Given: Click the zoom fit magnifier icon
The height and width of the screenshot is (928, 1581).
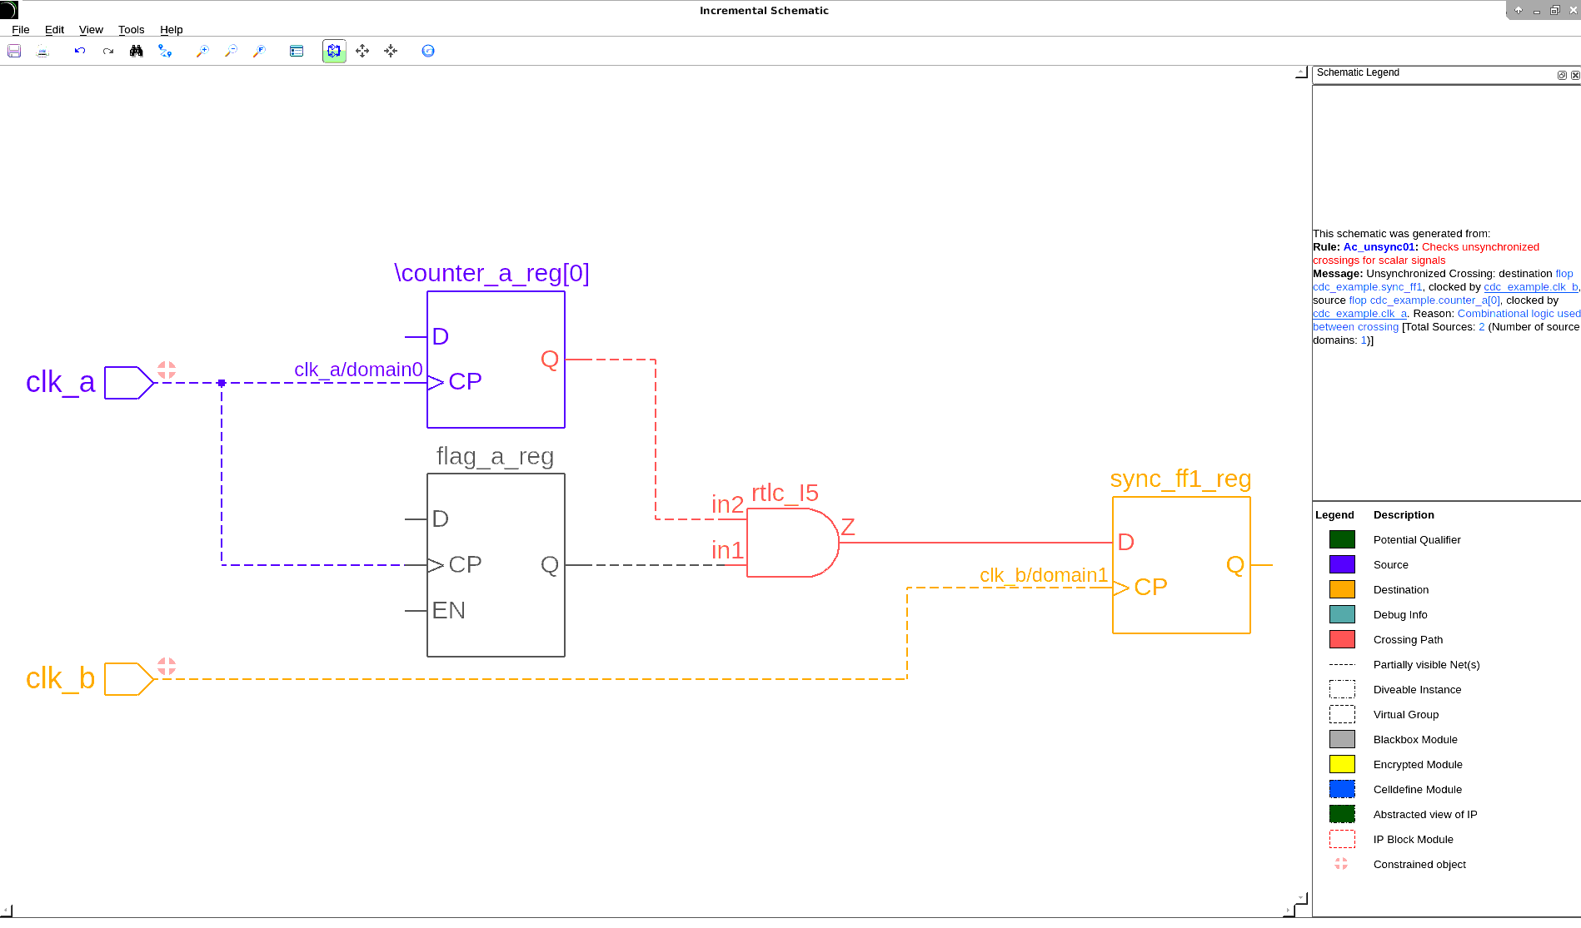Looking at the screenshot, I should click(259, 51).
